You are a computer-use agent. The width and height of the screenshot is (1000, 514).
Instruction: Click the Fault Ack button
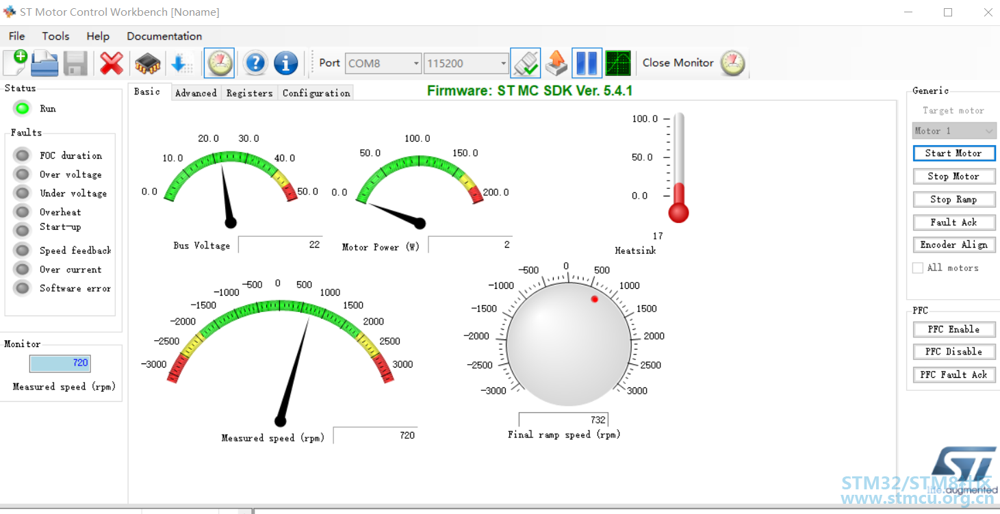tap(953, 222)
